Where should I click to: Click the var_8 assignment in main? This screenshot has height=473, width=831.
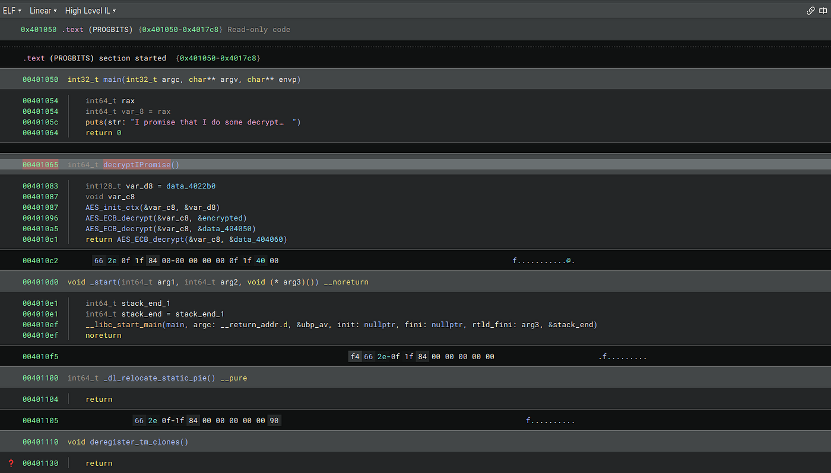coord(128,111)
